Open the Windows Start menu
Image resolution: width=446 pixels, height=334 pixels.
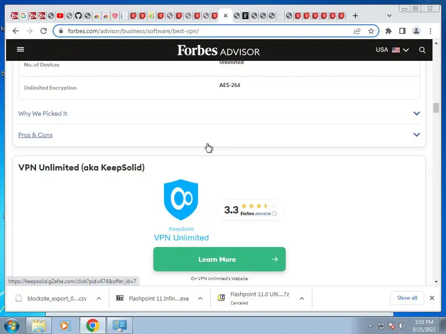[12, 325]
